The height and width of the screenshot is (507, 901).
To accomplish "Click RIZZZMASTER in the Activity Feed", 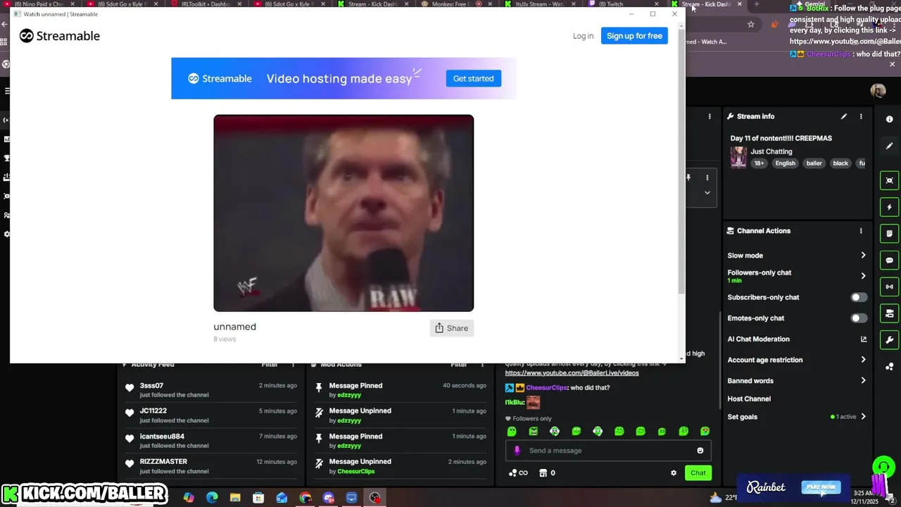I will 163,462.
